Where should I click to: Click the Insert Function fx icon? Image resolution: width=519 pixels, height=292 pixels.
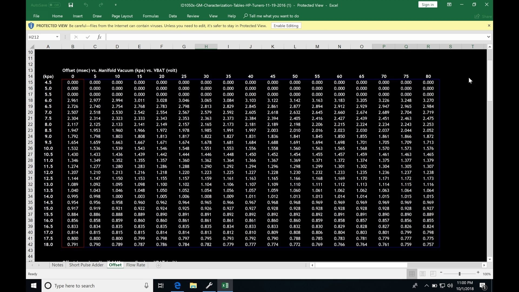coord(99,37)
